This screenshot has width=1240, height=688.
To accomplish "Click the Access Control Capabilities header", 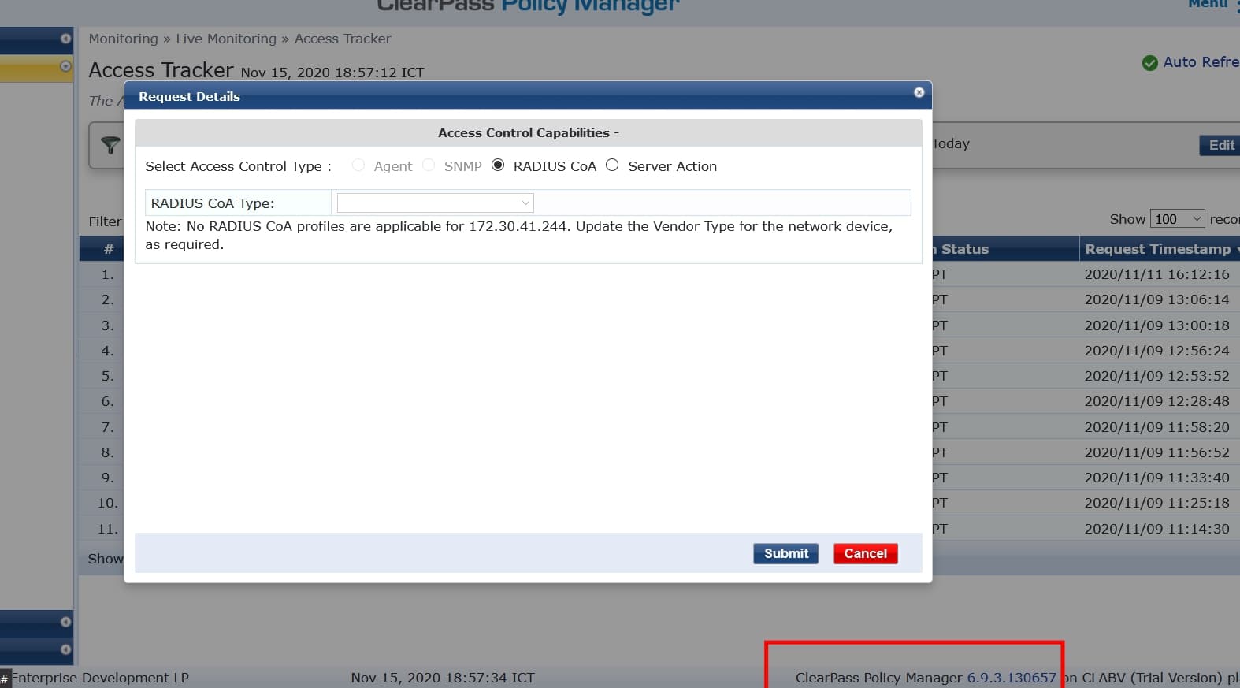I will [x=528, y=132].
